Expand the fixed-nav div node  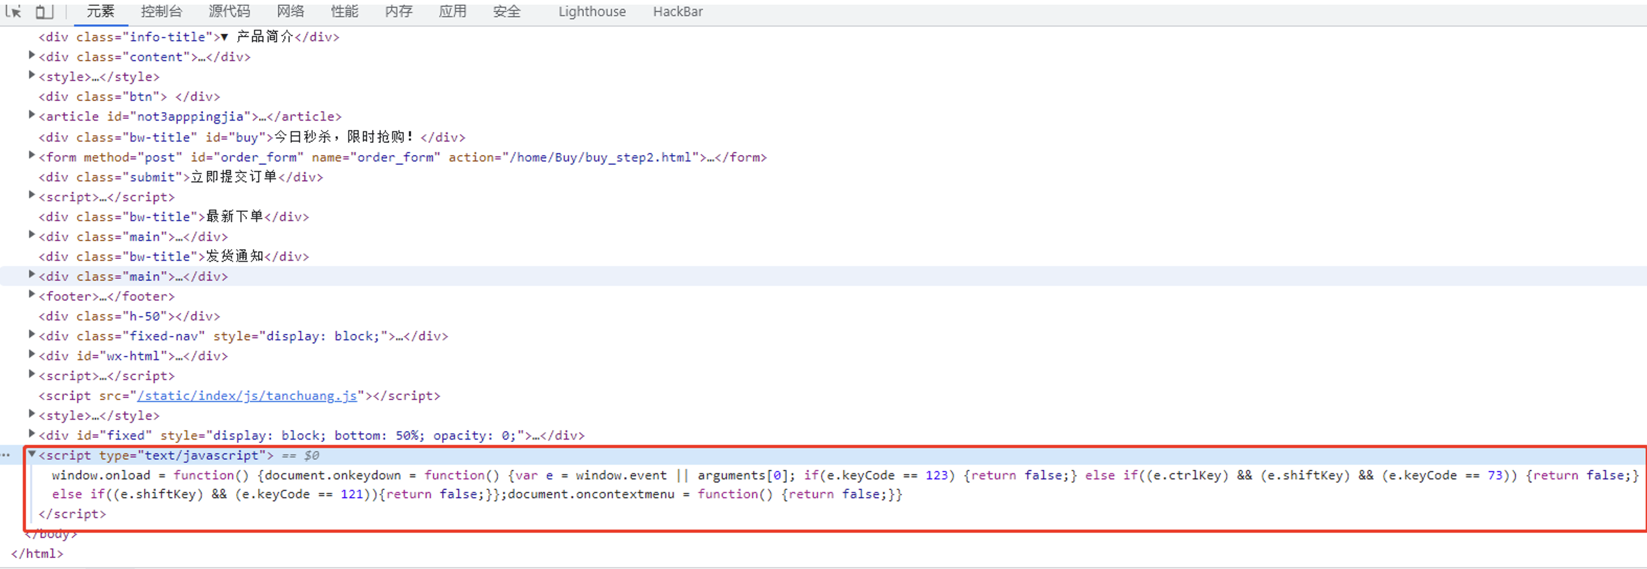(31, 334)
